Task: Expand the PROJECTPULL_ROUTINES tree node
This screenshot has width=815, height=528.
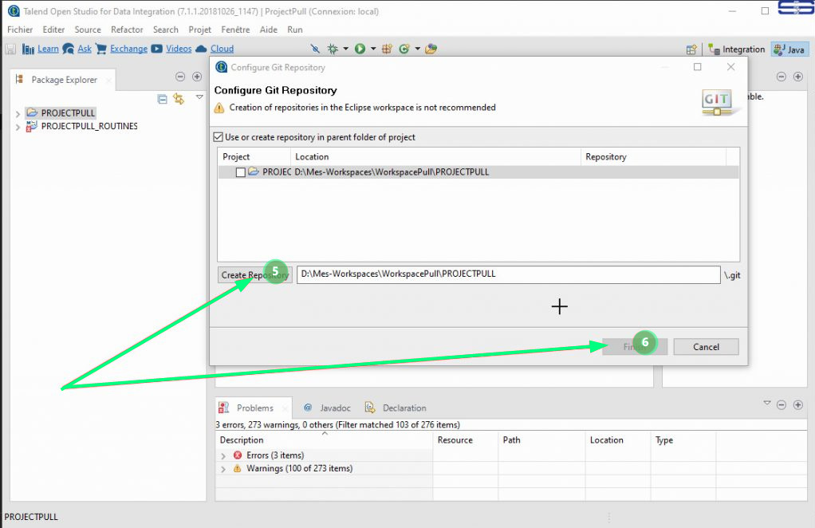Action: (18, 127)
